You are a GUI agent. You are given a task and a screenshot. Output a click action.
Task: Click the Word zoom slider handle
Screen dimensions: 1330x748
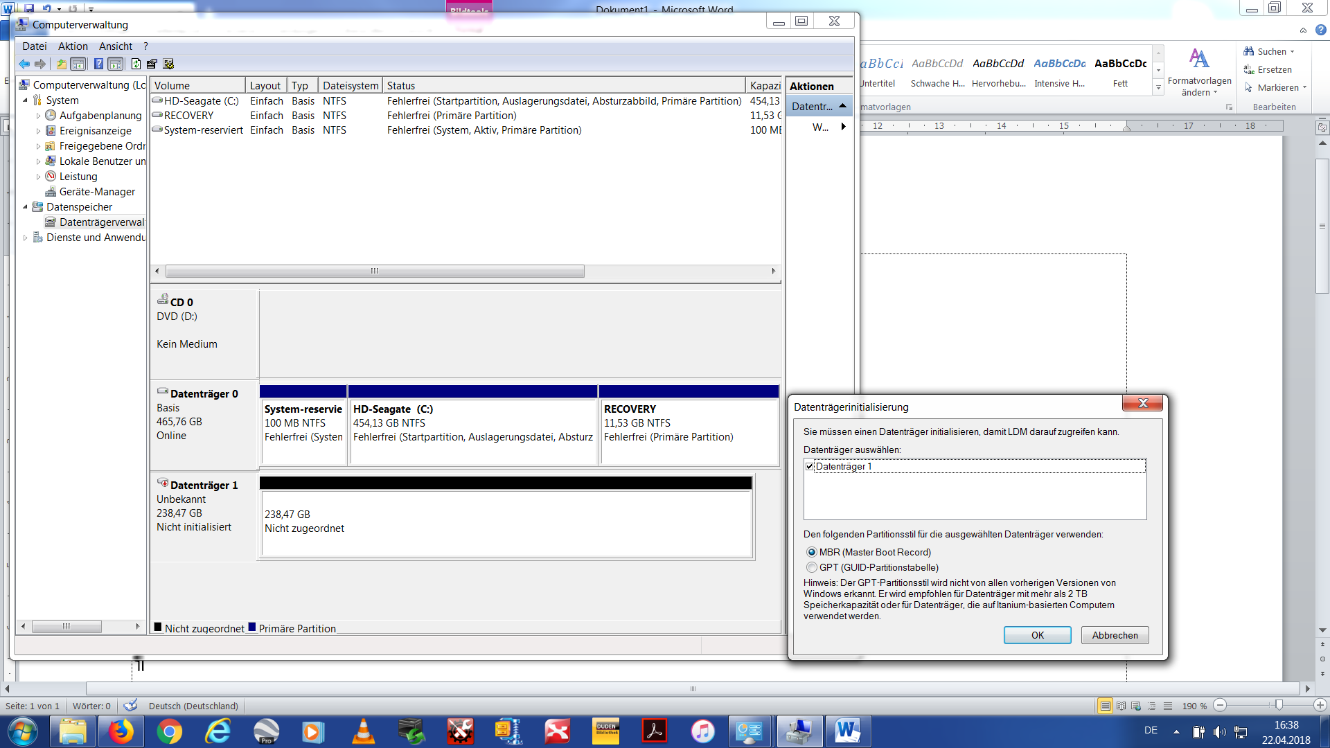pos(1279,705)
